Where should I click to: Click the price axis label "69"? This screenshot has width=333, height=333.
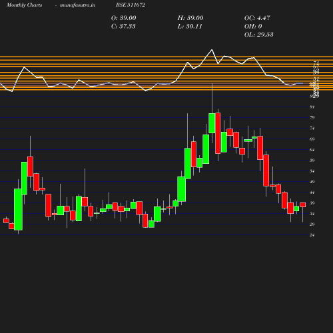[x=312, y=139]
